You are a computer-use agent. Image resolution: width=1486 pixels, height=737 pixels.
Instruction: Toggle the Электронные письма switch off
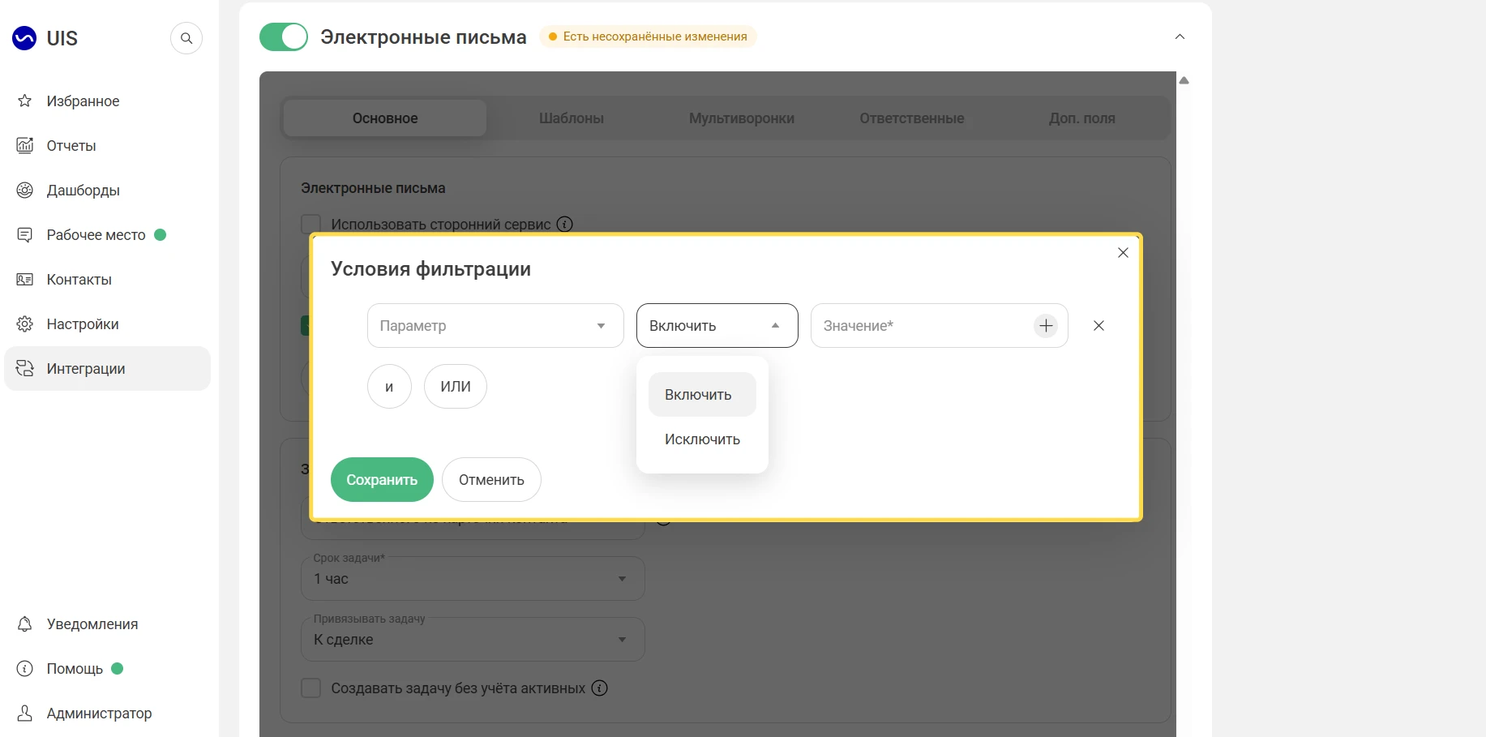(x=284, y=36)
